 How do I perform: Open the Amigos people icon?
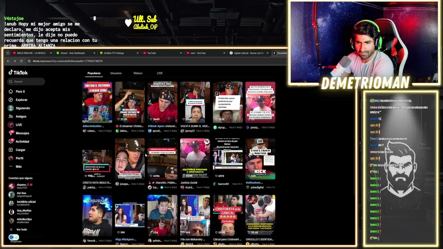click(11, 116)
